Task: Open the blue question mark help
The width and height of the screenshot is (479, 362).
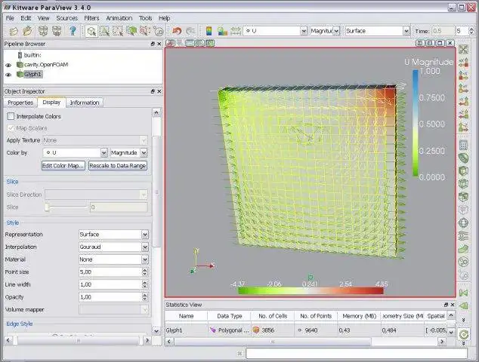Action: click(73, 31)
